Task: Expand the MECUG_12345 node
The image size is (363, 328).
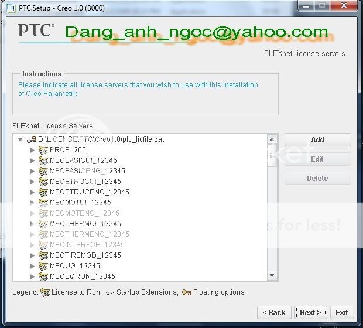Action: (x=33, y=266)
